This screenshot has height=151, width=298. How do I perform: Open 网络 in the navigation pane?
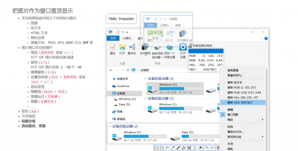117,112
